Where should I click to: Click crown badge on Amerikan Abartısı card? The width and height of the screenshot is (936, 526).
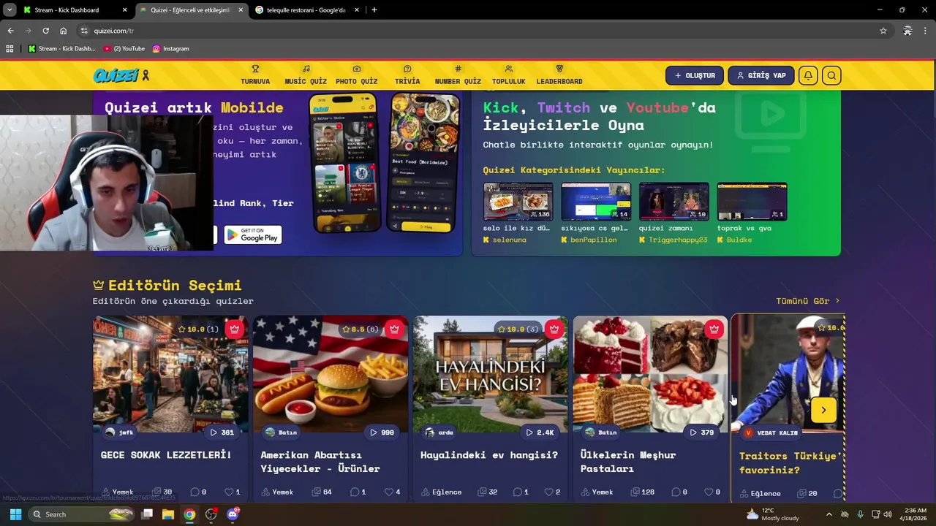pos(394,329)
